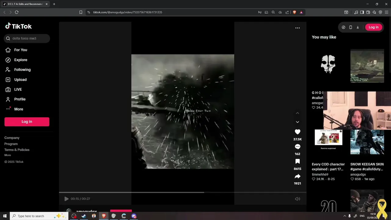
Task: Open the Windows Start menu
Action: coord(5,216)
